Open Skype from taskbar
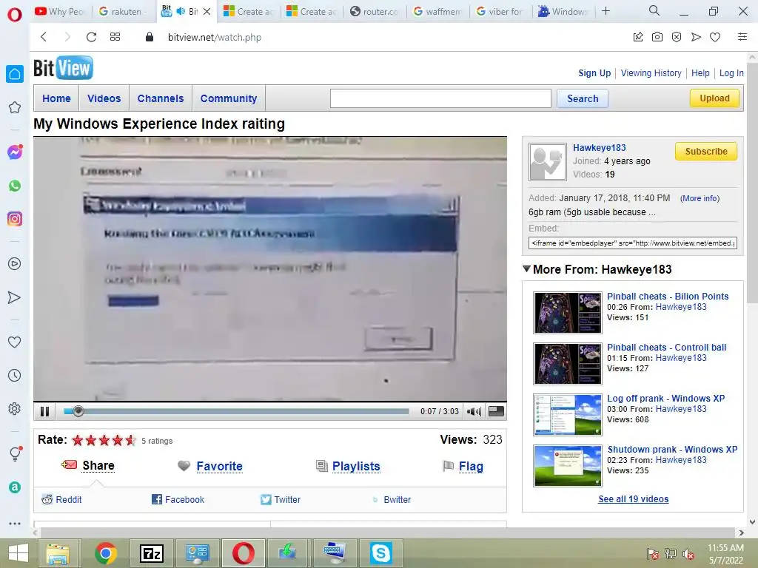Screen dimensions: 758x568 tap(381, 553)
